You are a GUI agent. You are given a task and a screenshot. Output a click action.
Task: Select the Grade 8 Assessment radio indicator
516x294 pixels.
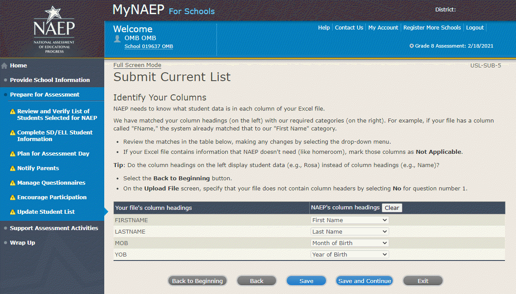[x=412, y=46]
